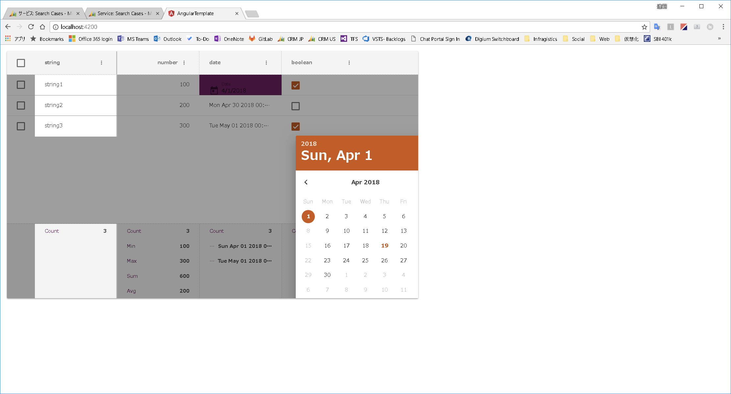Image resolution: width=731 pixels, height=394 pixels.
Task: Reload the localhost page
Action: pos(31,27)
